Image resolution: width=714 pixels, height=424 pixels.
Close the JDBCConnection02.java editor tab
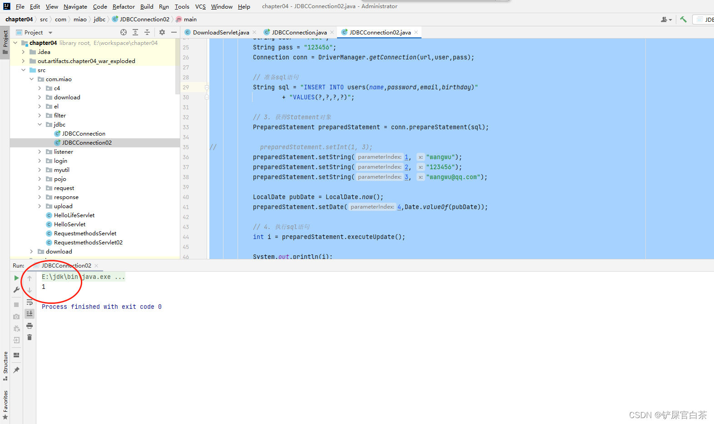pyautogui.click(x=416, y=32)
